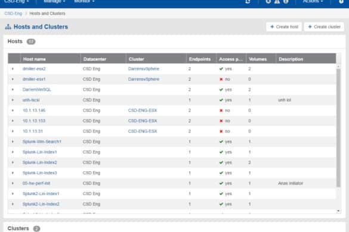Click red X icon for 10.1.13.31
The height and width of the screenshot is (232, 349).
click(x=221, y=131)
